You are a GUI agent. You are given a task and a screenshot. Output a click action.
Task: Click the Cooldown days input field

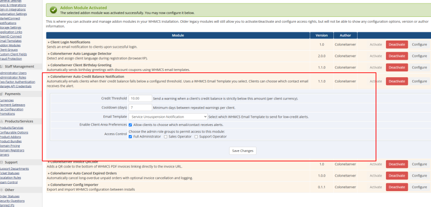(x=140, y=107)
